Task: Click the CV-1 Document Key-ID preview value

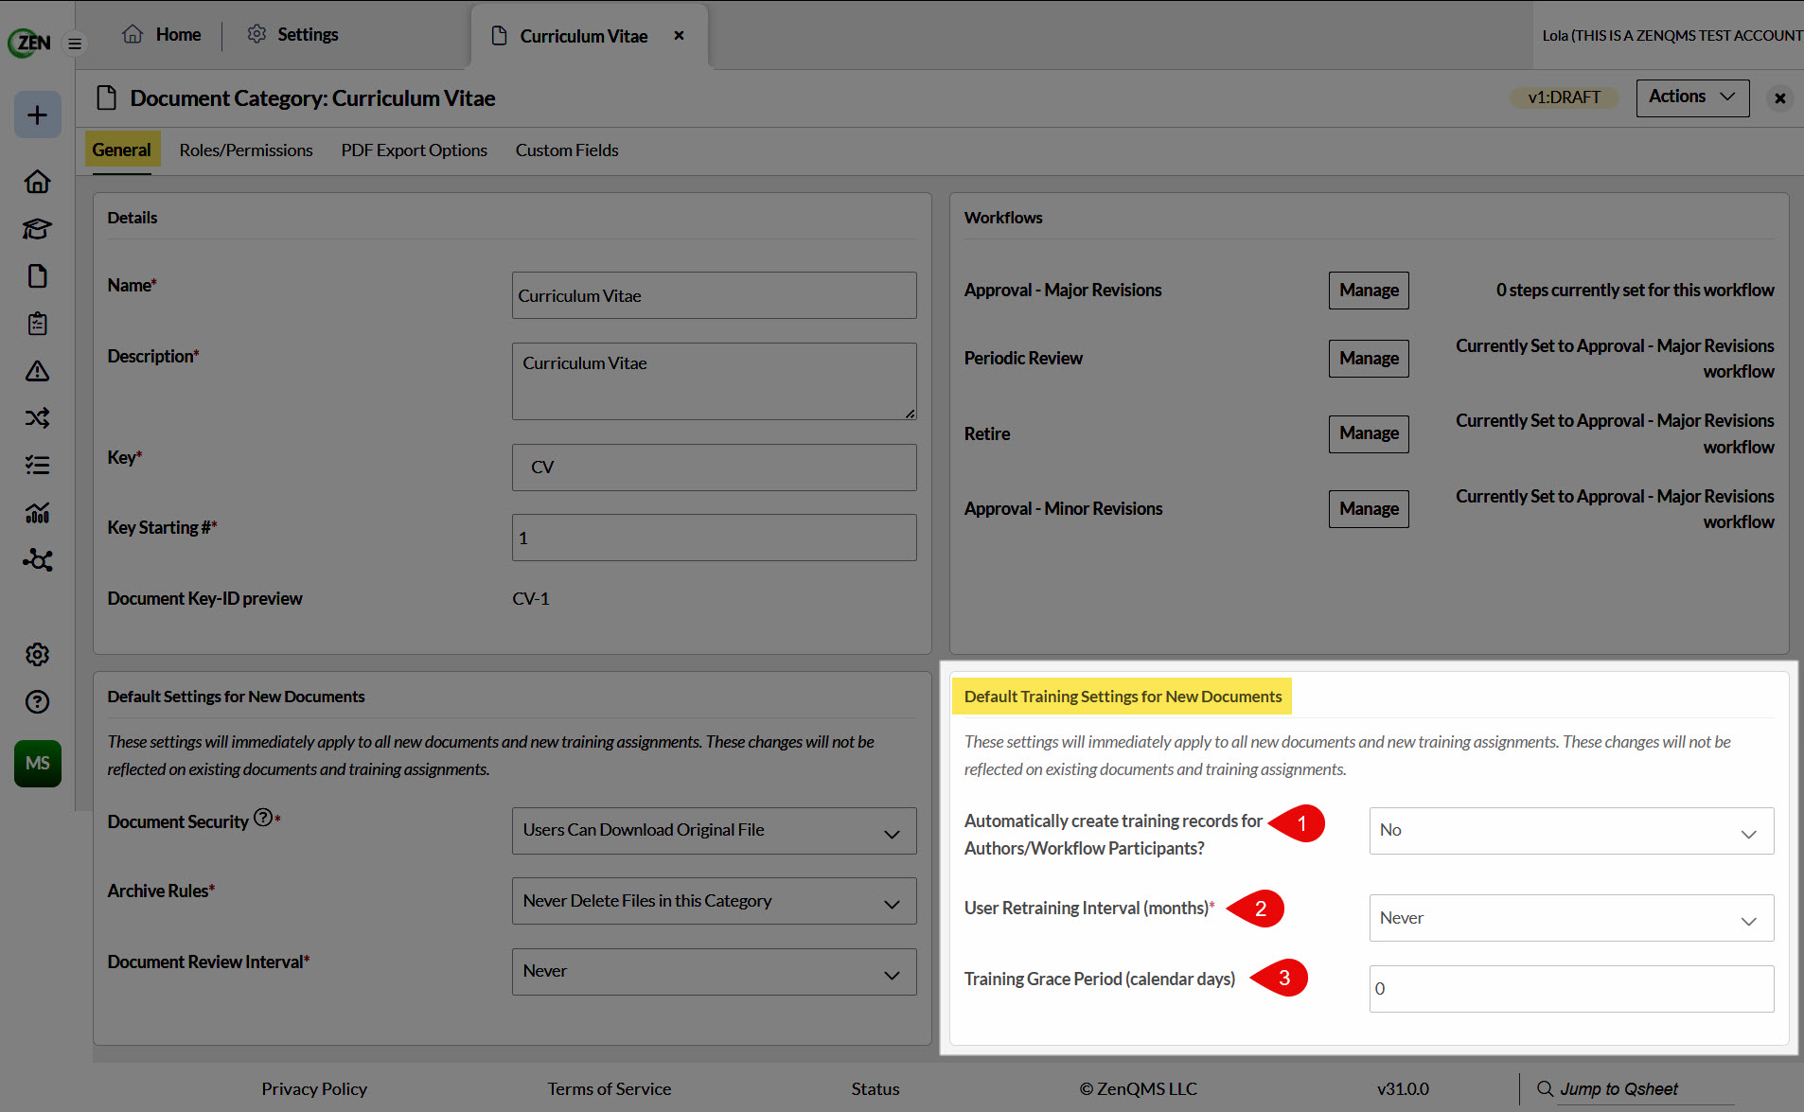Action: [x=531, y=598]
